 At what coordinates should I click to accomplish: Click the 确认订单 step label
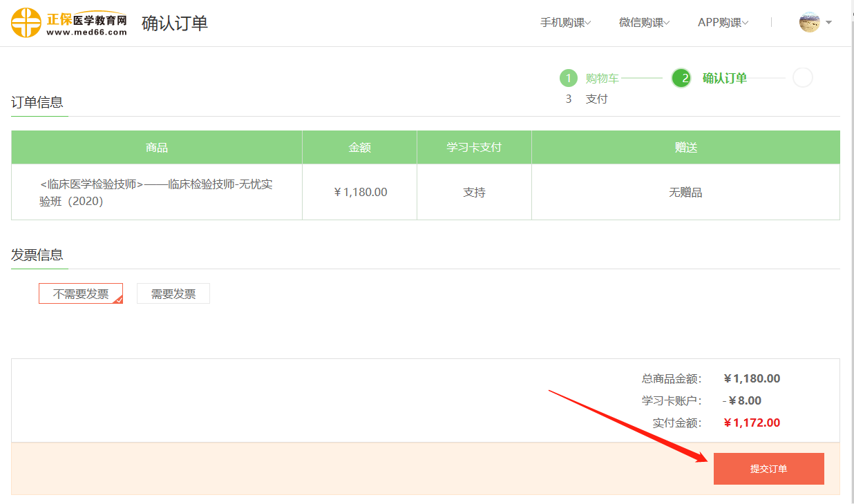(x=724, y=78)
